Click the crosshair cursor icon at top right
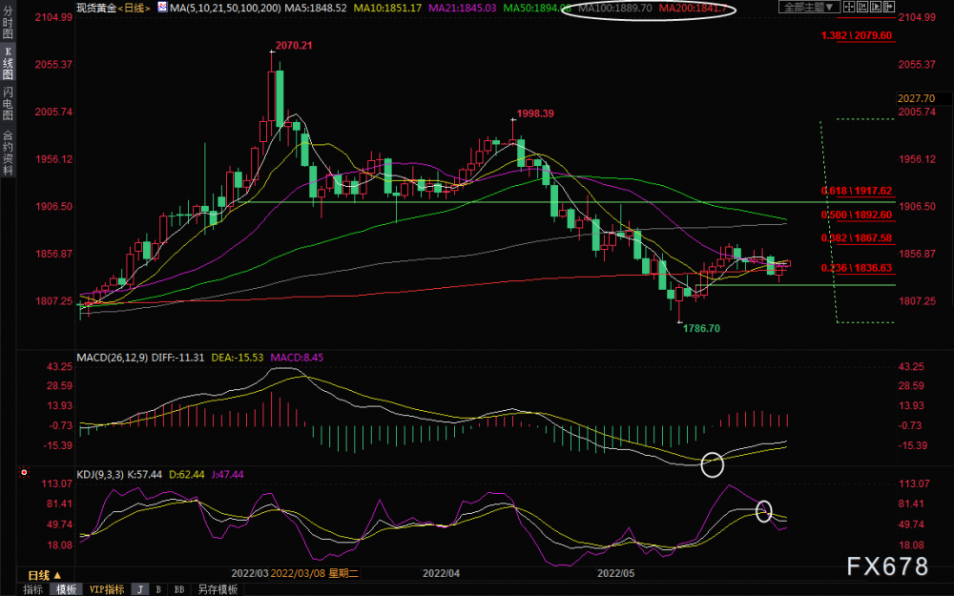 (849, 7)
